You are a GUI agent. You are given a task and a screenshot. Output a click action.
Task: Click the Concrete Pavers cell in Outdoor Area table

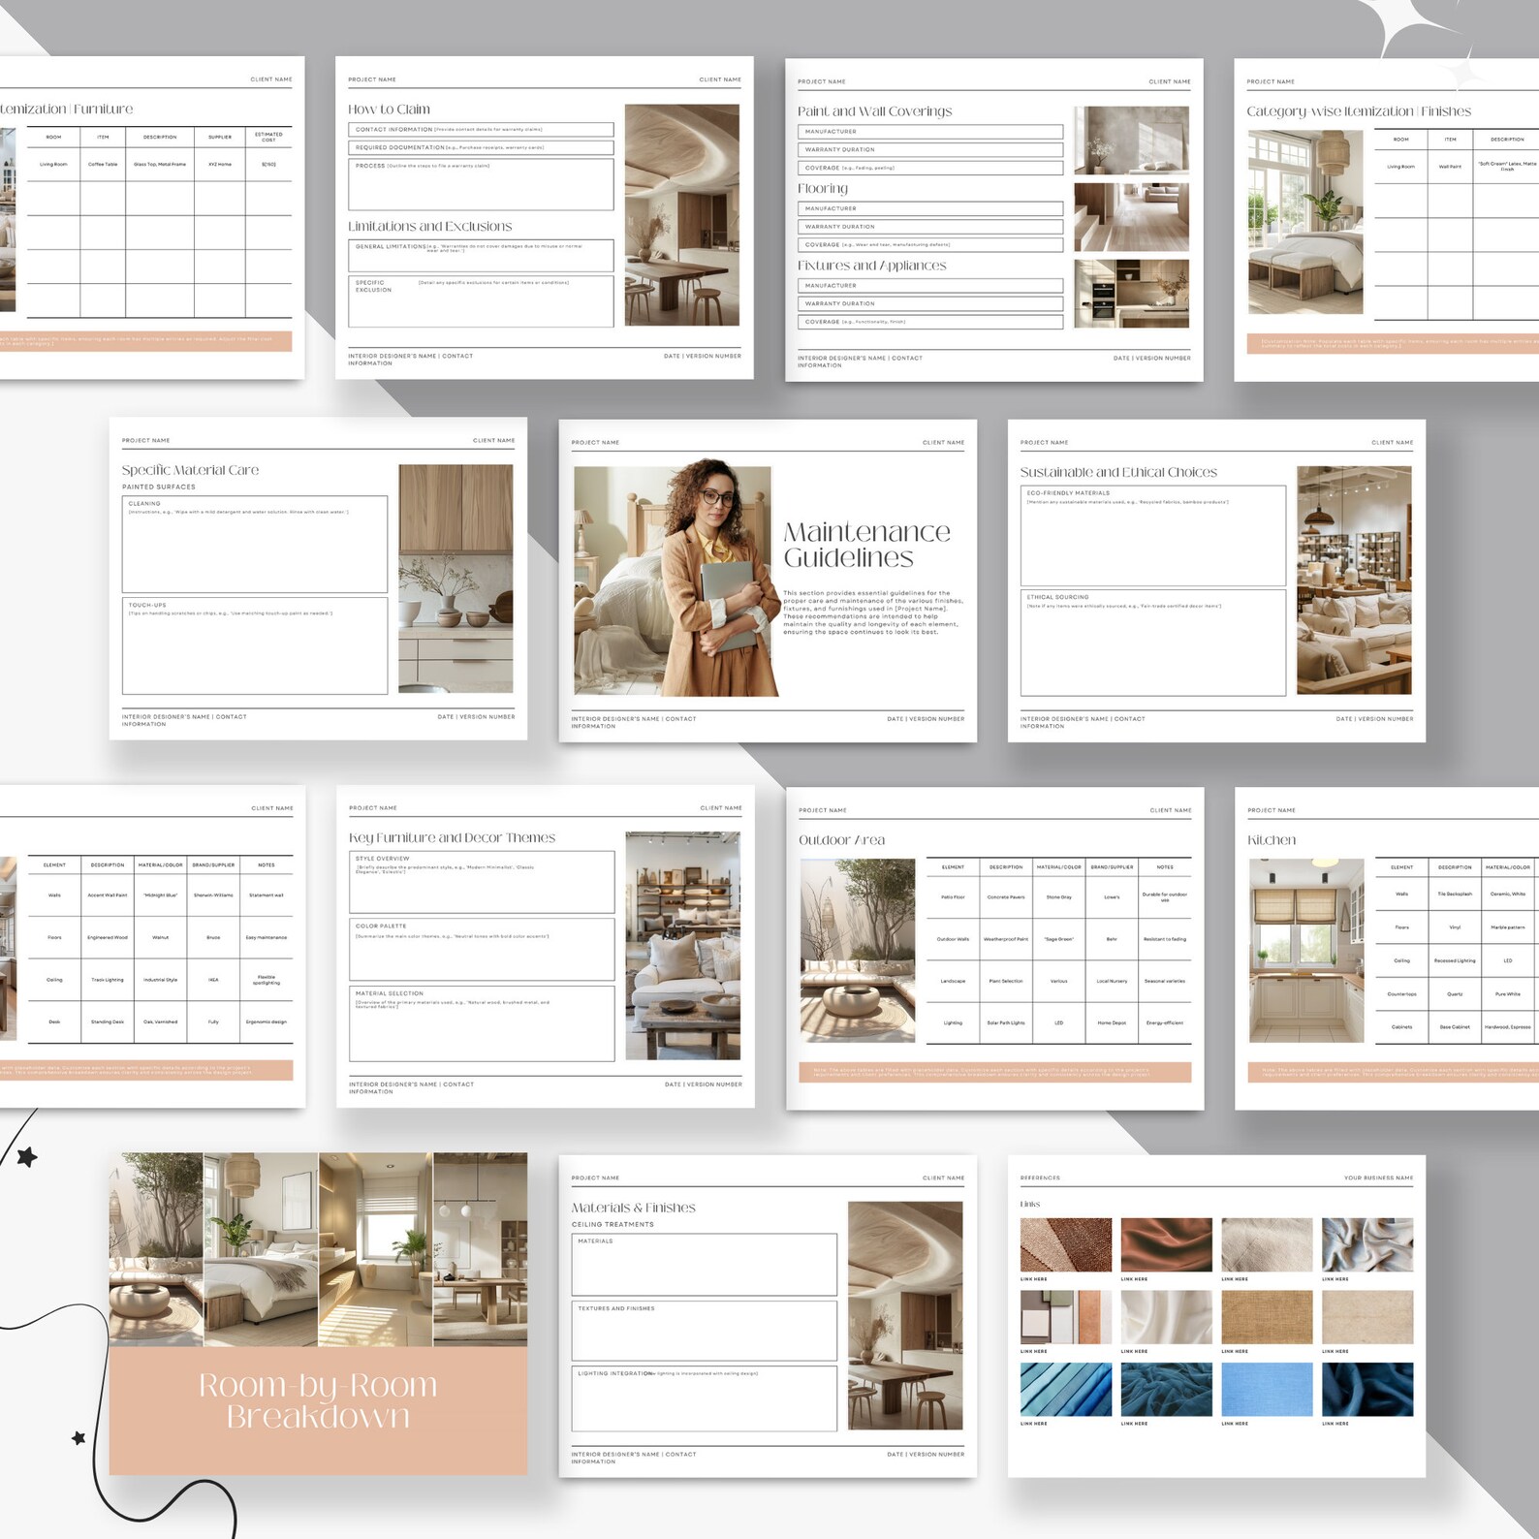pyautogui.click(x=1006, y=897)
